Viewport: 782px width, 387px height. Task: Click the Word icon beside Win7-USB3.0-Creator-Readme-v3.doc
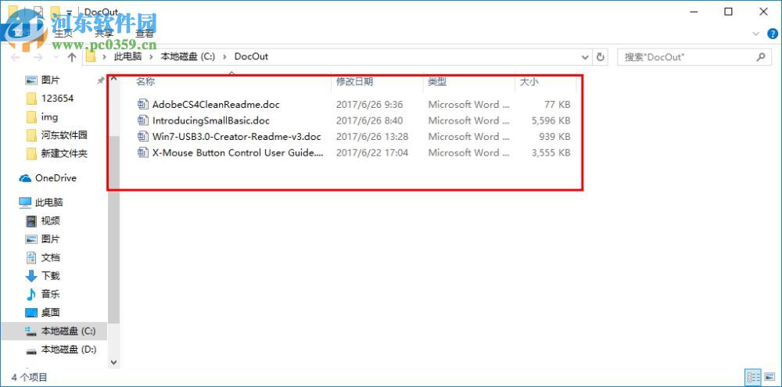pyautogui.click(x=143, y=136)
